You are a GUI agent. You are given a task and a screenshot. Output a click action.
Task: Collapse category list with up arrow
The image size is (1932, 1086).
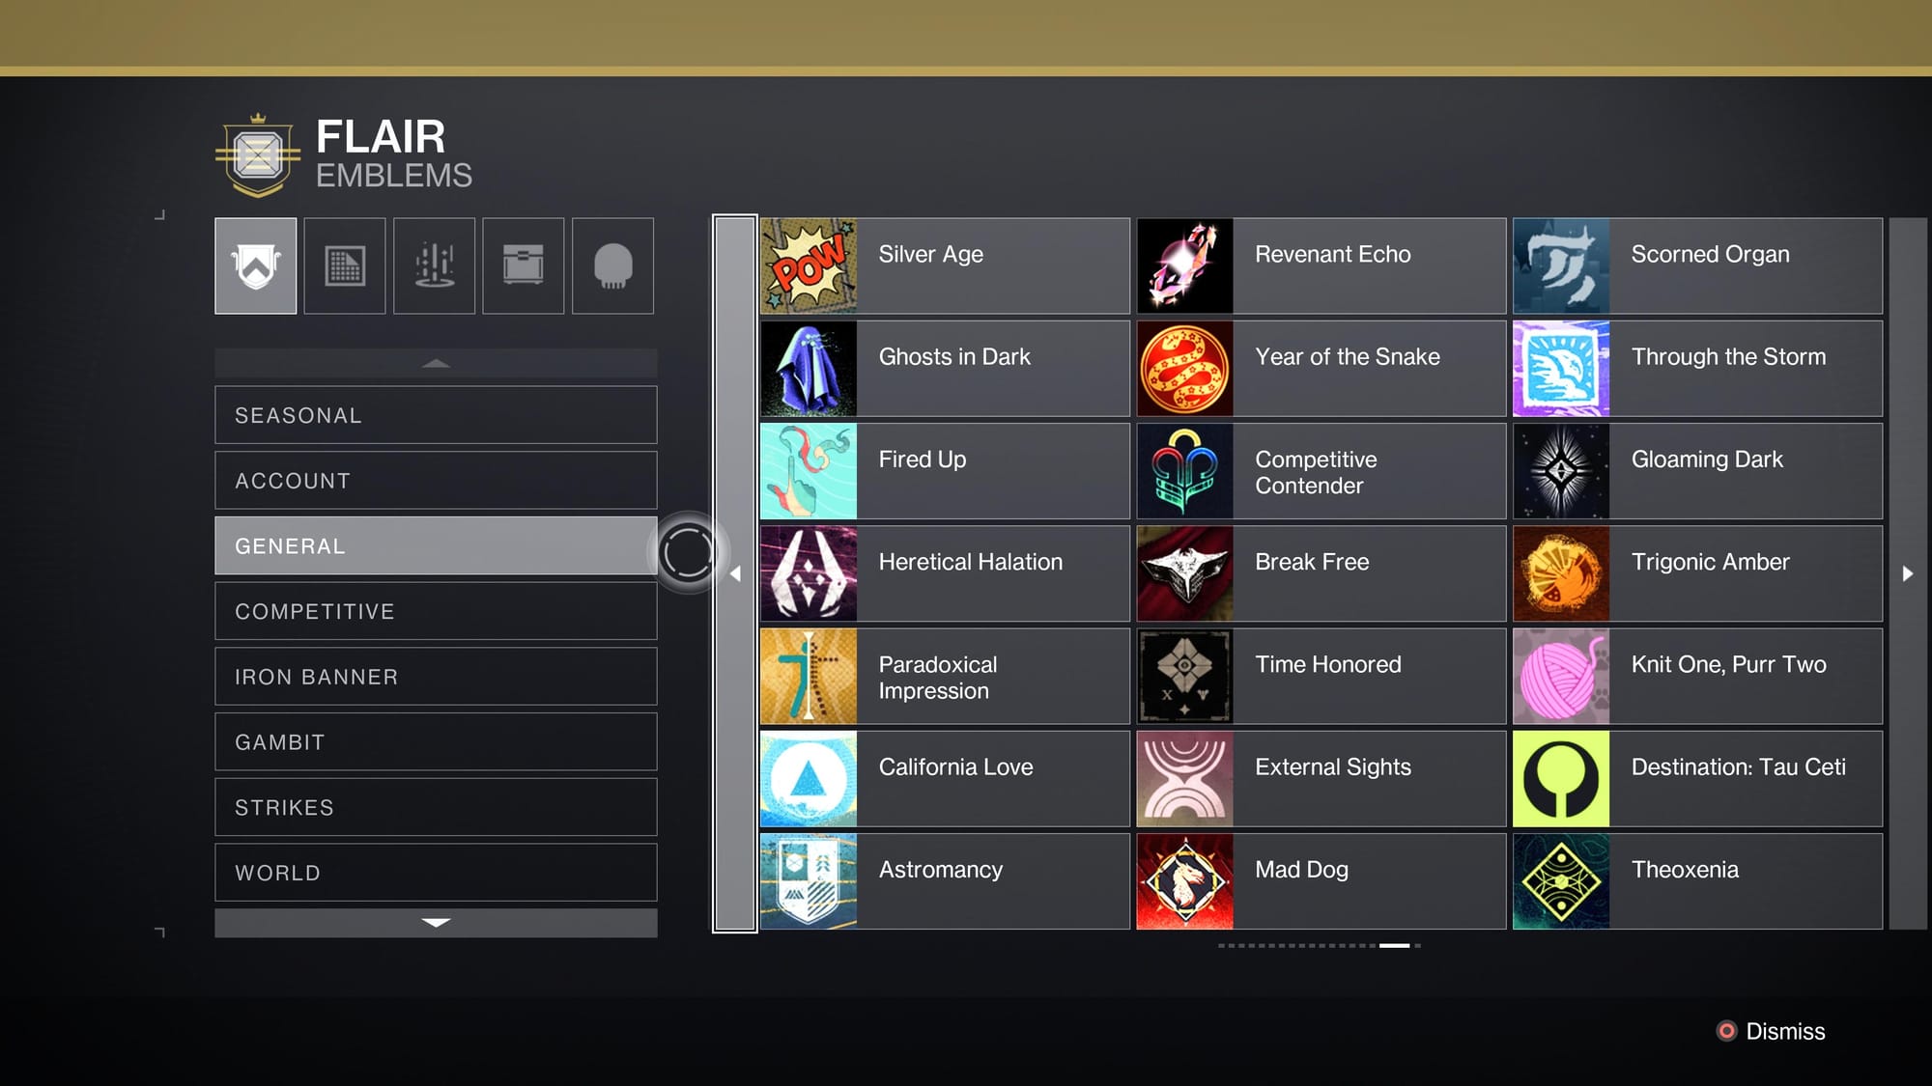click(436, 363)
